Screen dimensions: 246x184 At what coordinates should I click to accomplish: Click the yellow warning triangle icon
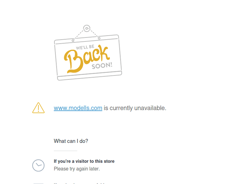click(x=38, y=108)
